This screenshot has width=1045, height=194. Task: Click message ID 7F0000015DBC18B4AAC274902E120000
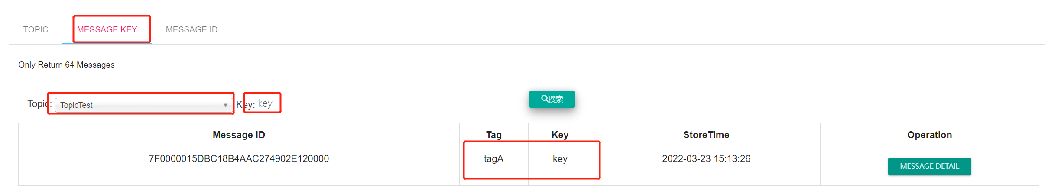pos(239,159)
